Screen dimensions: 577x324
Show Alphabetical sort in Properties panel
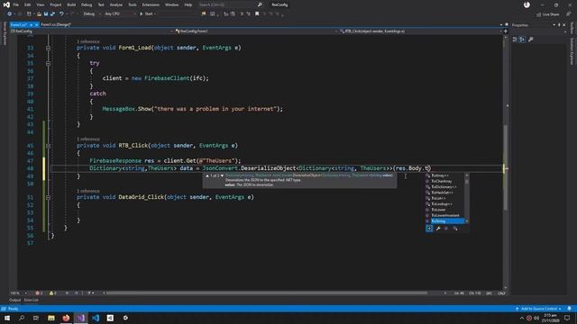click(x=522, y=40)
